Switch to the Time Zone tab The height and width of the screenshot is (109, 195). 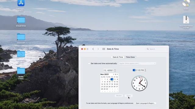coord(130,57)
